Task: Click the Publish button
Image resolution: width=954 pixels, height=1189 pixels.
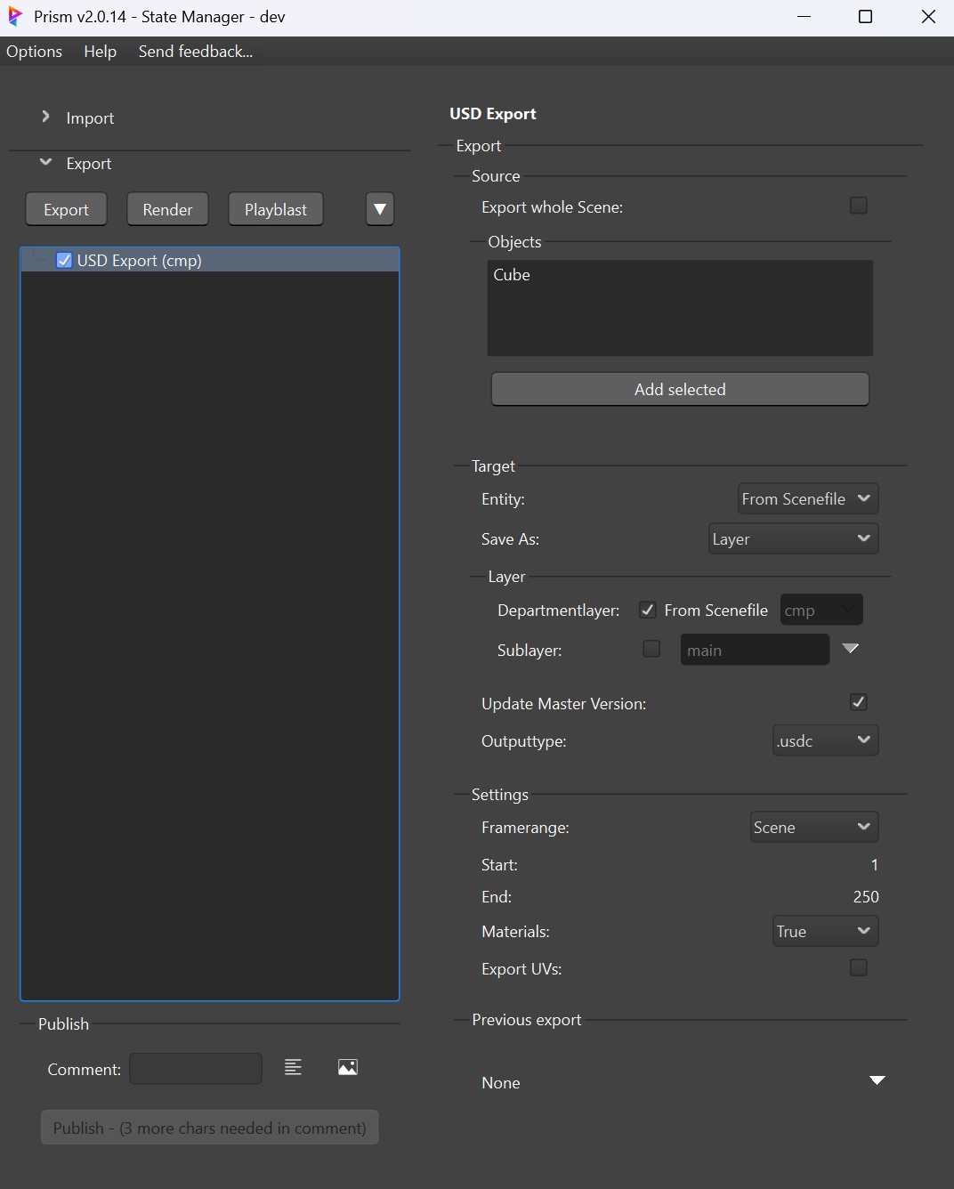Action: pos(210,1128)
